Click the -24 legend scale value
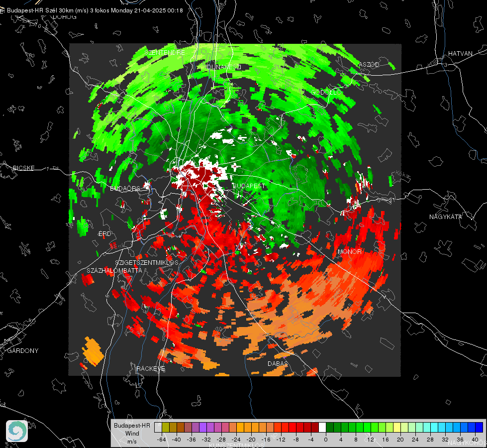Viewport: 487px width, 448px height. tap(236, 440)
